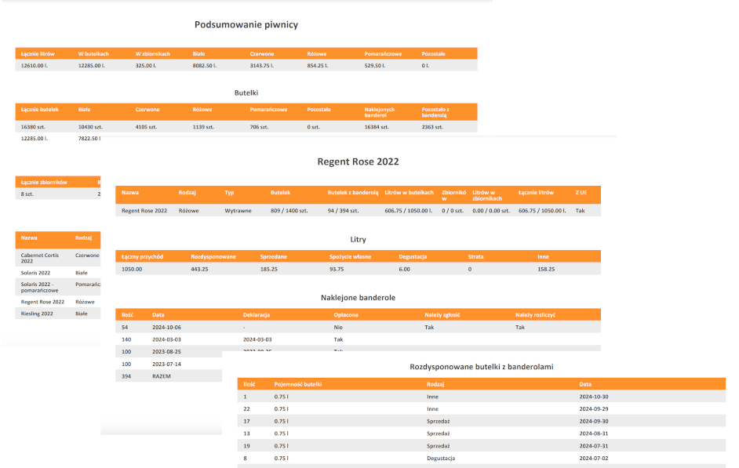Select the "Spożycie własne" column header
This screenshot has height=468, width=739.
point(349,256)
